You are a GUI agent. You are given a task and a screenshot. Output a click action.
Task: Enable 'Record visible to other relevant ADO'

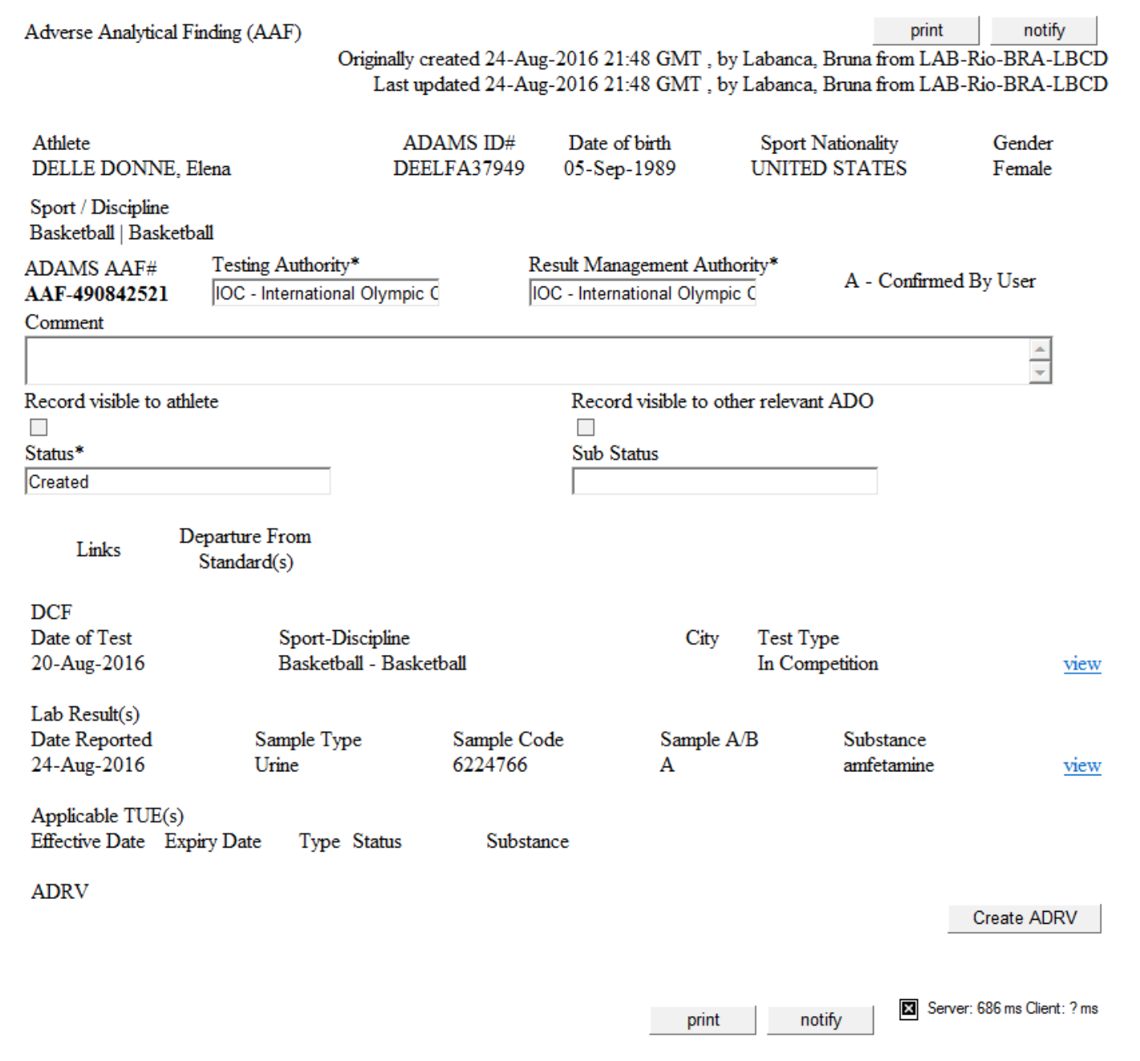[x=586, y=427]
